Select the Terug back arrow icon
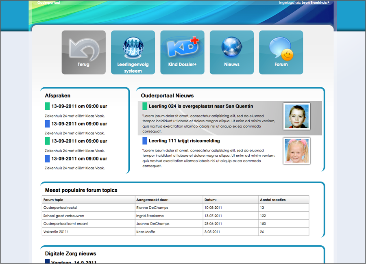 pyautogui.click(x=83, y=52)
